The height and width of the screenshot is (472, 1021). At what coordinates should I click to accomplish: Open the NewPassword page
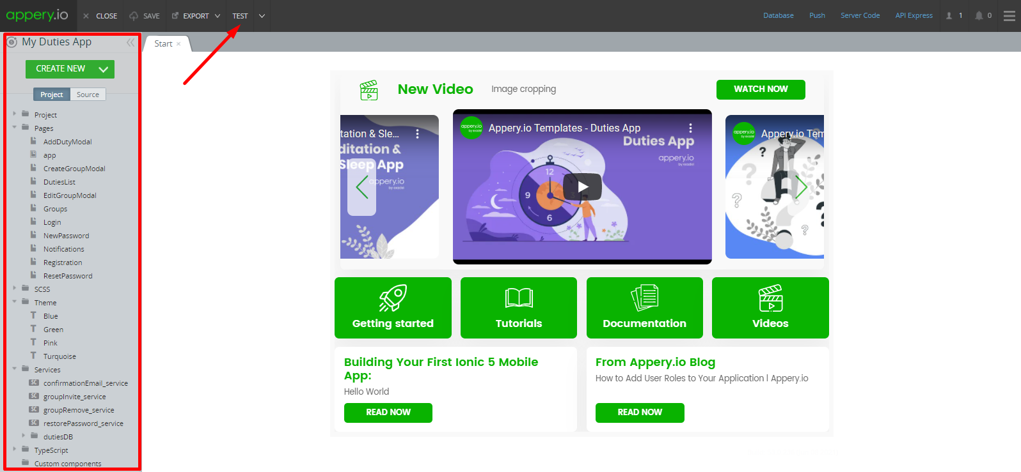pos(66,236)
